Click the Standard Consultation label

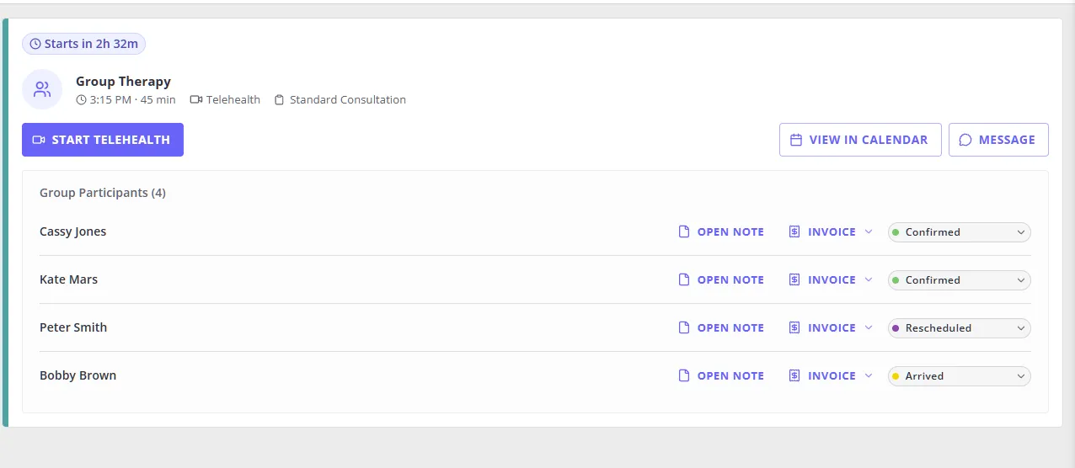[x=348, y=100]
